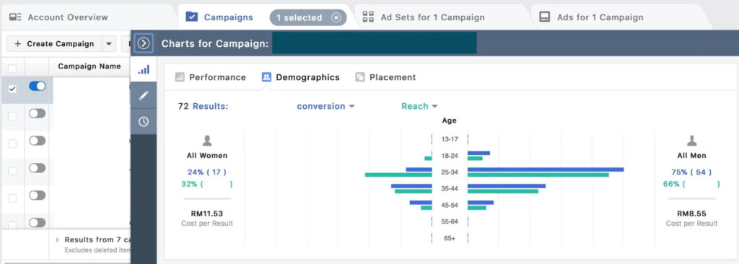Image resolution: width=739 pixels, height=264 pixels.
Task: Switch to the Placement tab
Action: pos(385,77)
